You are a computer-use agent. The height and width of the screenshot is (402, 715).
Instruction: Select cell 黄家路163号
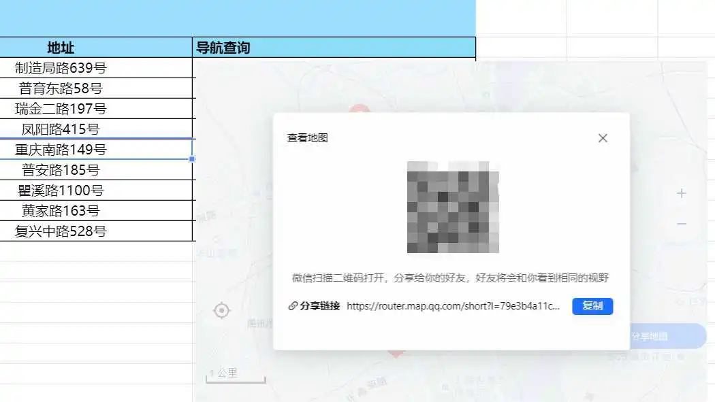[96, 211]
